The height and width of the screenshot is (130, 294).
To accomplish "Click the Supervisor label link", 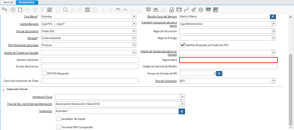I will [45, 111].
